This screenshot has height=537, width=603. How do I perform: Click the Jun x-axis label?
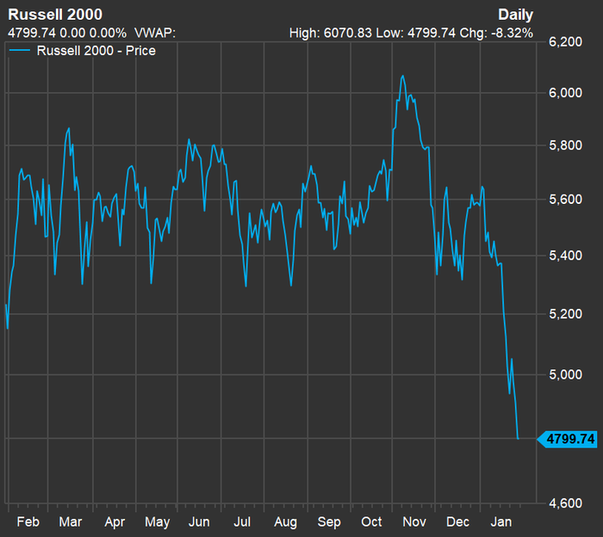point(199,522)
